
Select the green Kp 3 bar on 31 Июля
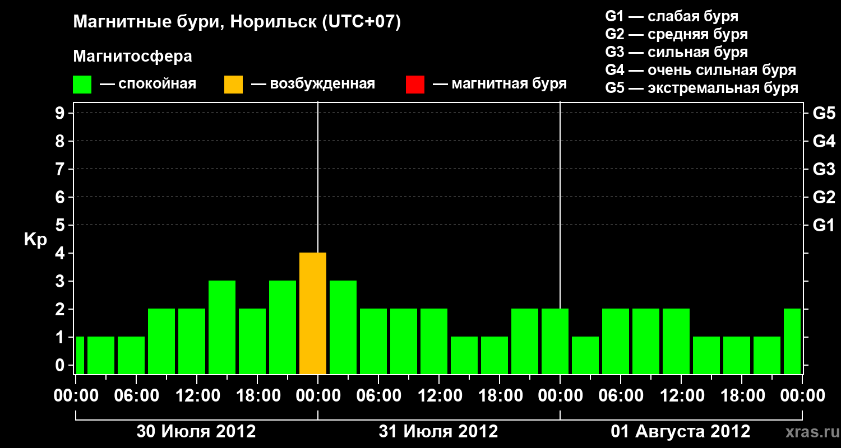(x=343, y=328)
